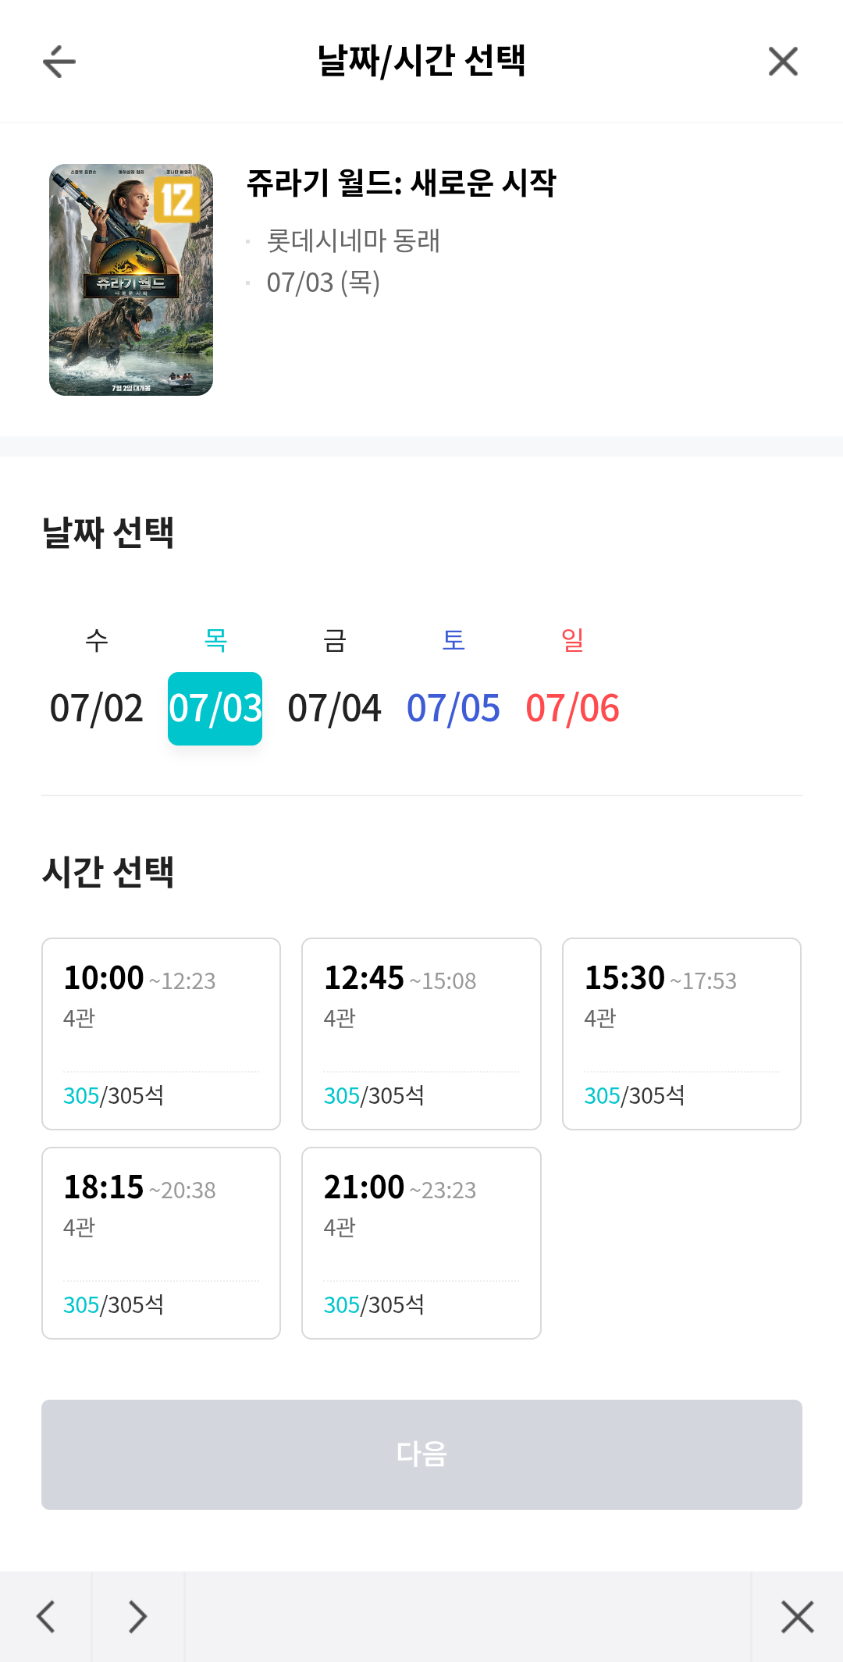Tap the movie title 쥬라기 월드: 새로운 시작
843x1662 pixels.
coord(401,183)
